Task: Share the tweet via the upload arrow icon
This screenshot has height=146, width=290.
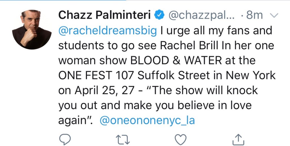Action: click(238, 139)
